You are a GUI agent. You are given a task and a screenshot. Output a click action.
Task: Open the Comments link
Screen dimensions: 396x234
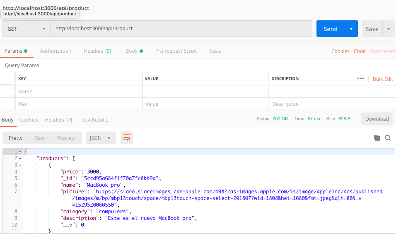click(x=382, y=51)
